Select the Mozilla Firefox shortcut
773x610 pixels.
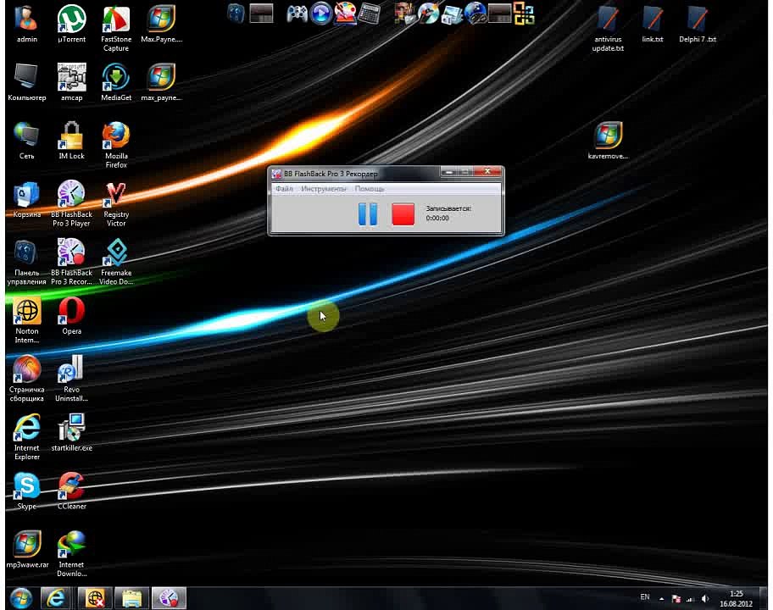116,145
